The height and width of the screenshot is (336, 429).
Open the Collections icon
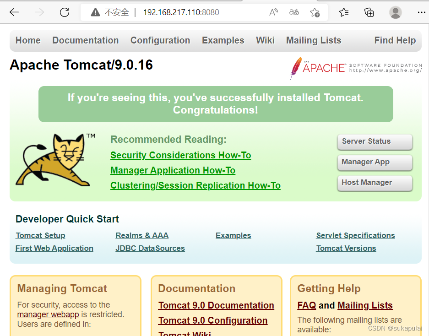369,12
